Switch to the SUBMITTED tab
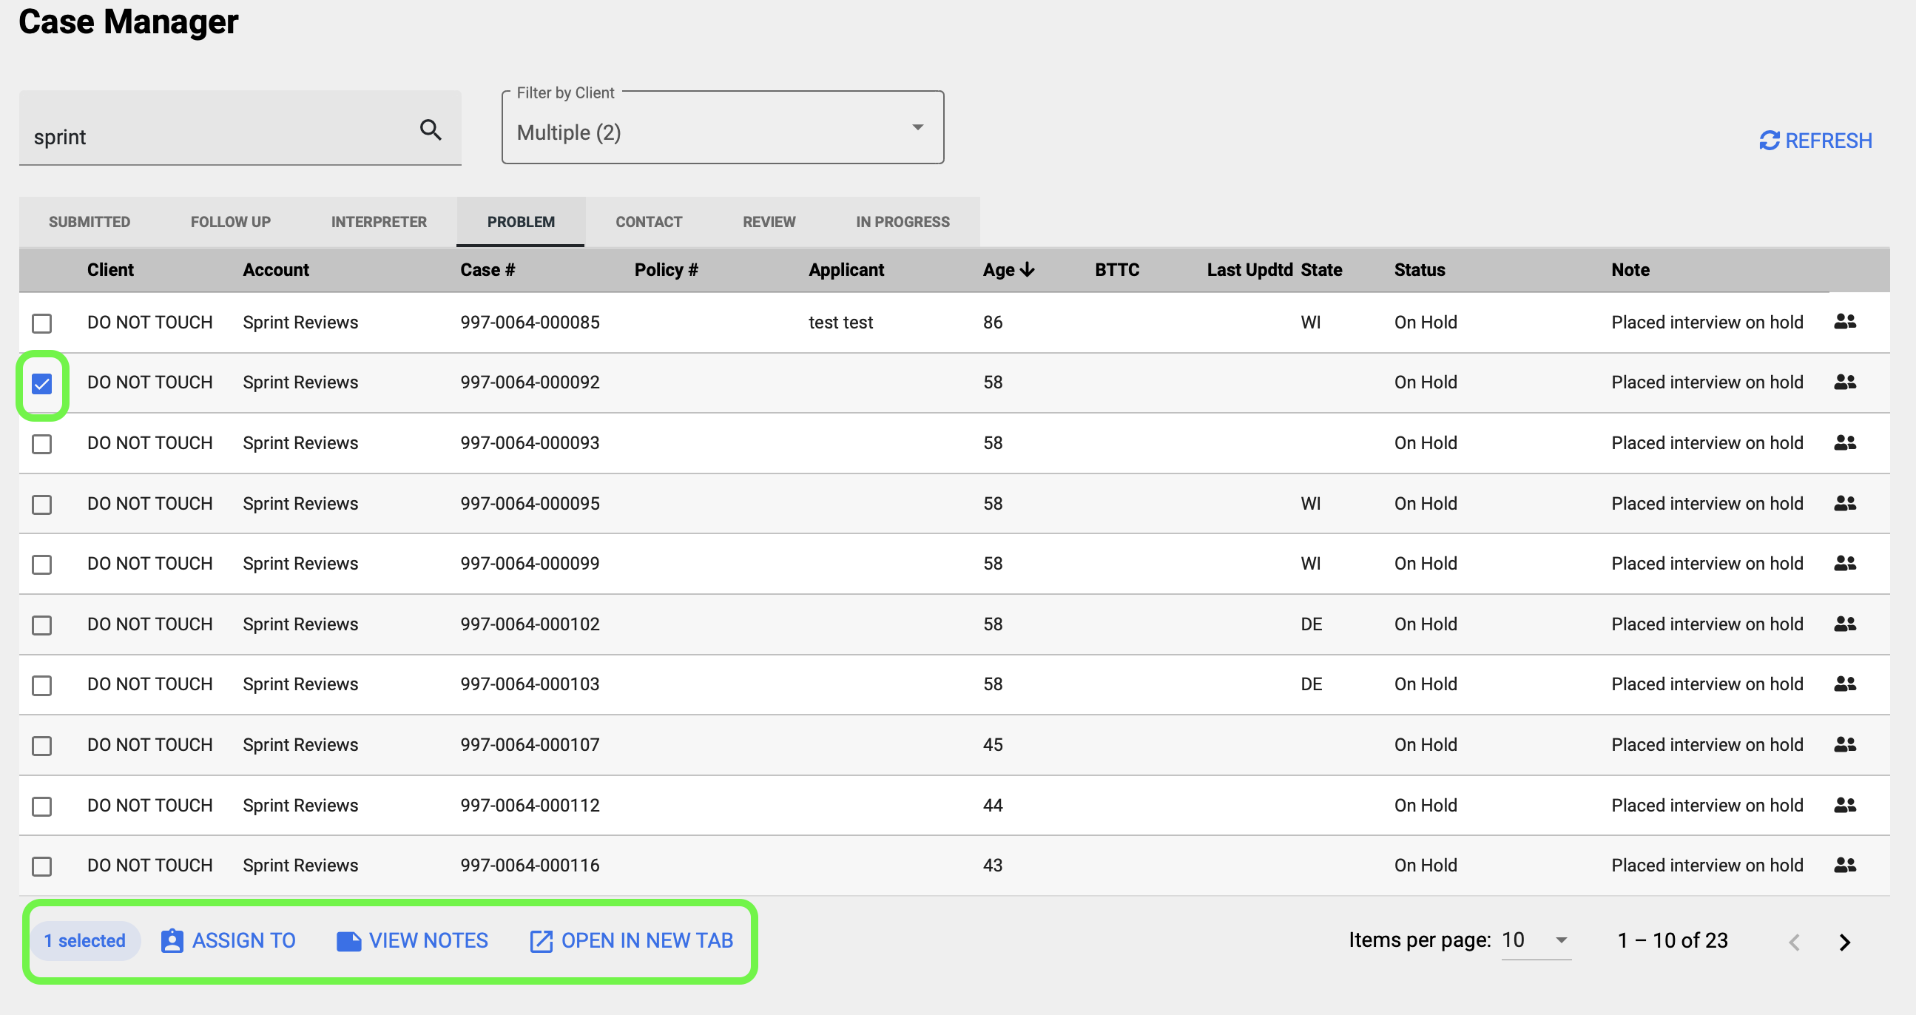 pos(90,222)
